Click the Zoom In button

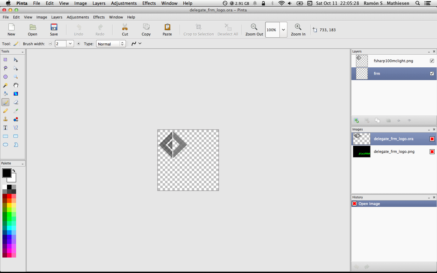point(298,30)
